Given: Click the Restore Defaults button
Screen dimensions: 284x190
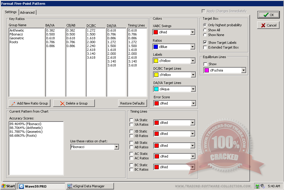Looking at the screenshot, I should pos(132,103).
